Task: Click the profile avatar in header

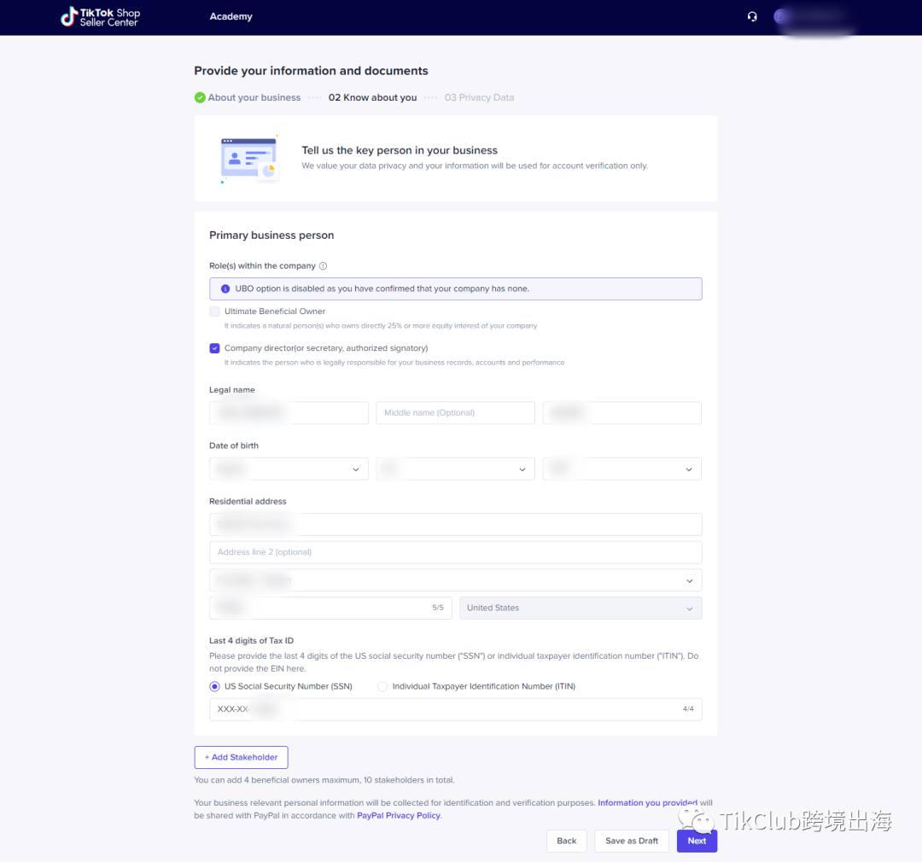Action: point(780,16)
